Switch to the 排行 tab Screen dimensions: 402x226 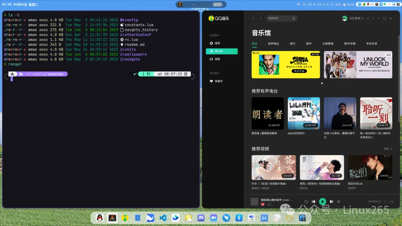(293, 44)
